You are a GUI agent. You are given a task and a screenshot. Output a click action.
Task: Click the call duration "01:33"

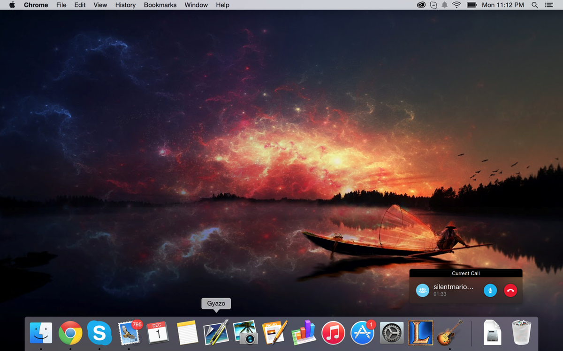(440, 294)
